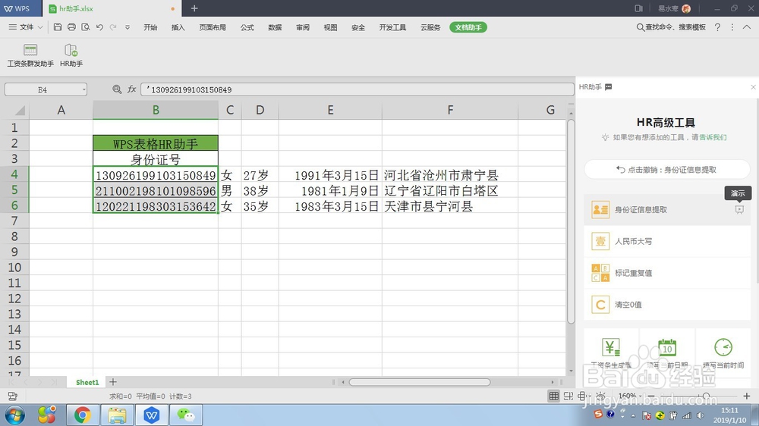Click the fx insert function icon

tap(131, 89)
